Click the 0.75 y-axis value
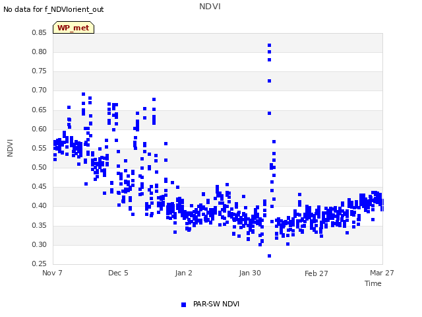The image size is (422, 317). pyautogui.click(x=40, y=71)
